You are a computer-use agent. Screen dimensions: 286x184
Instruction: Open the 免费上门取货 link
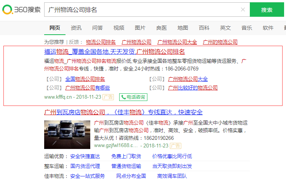tap(126, 157)
